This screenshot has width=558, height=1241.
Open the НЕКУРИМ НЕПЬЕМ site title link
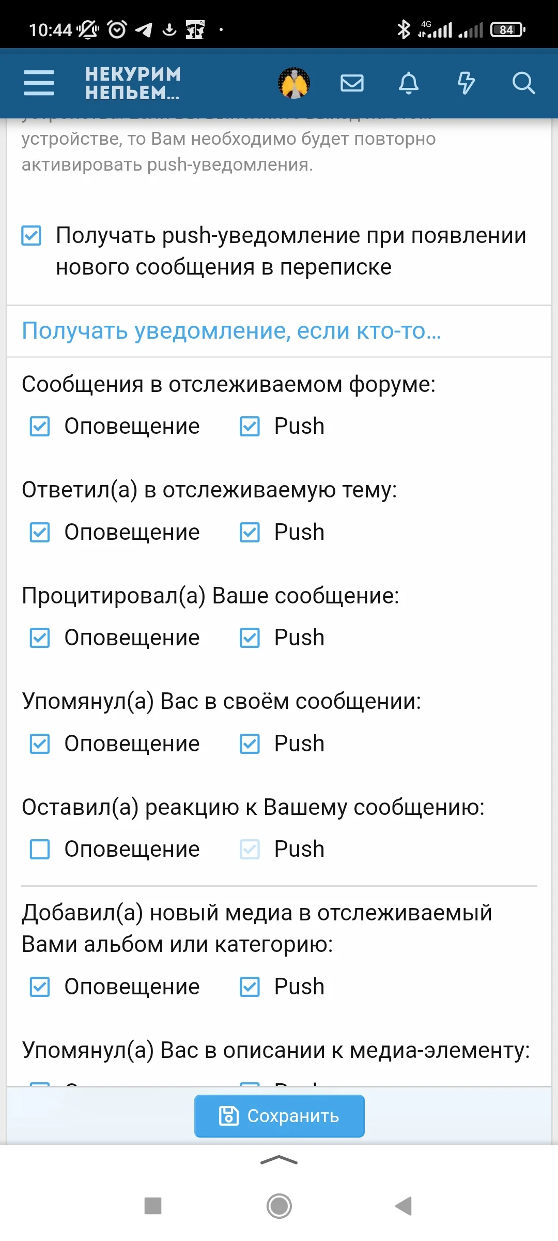[x=132, y=83]
